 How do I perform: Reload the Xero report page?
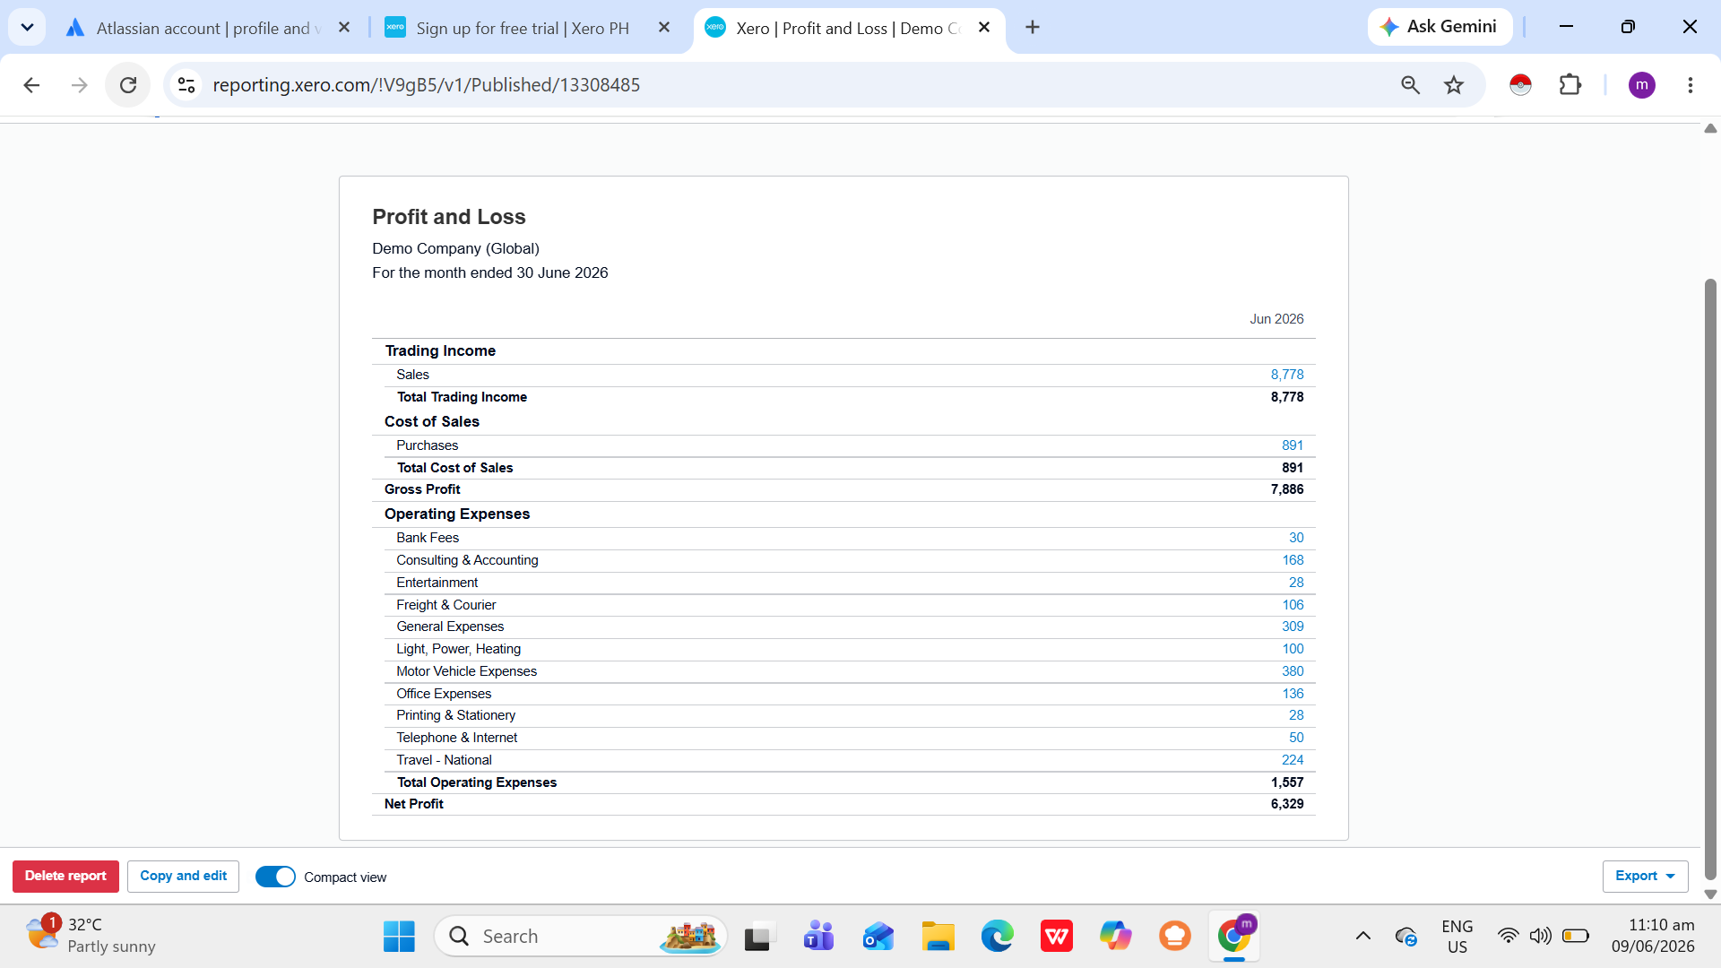(128, 85)
